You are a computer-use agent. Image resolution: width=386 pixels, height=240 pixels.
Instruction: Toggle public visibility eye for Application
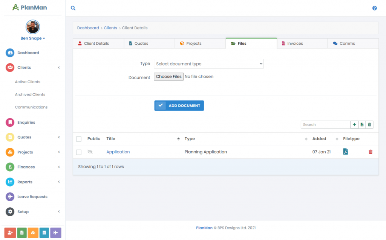point(90,152)
